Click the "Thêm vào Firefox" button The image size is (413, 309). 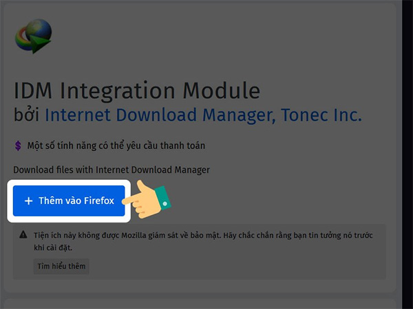69,201
